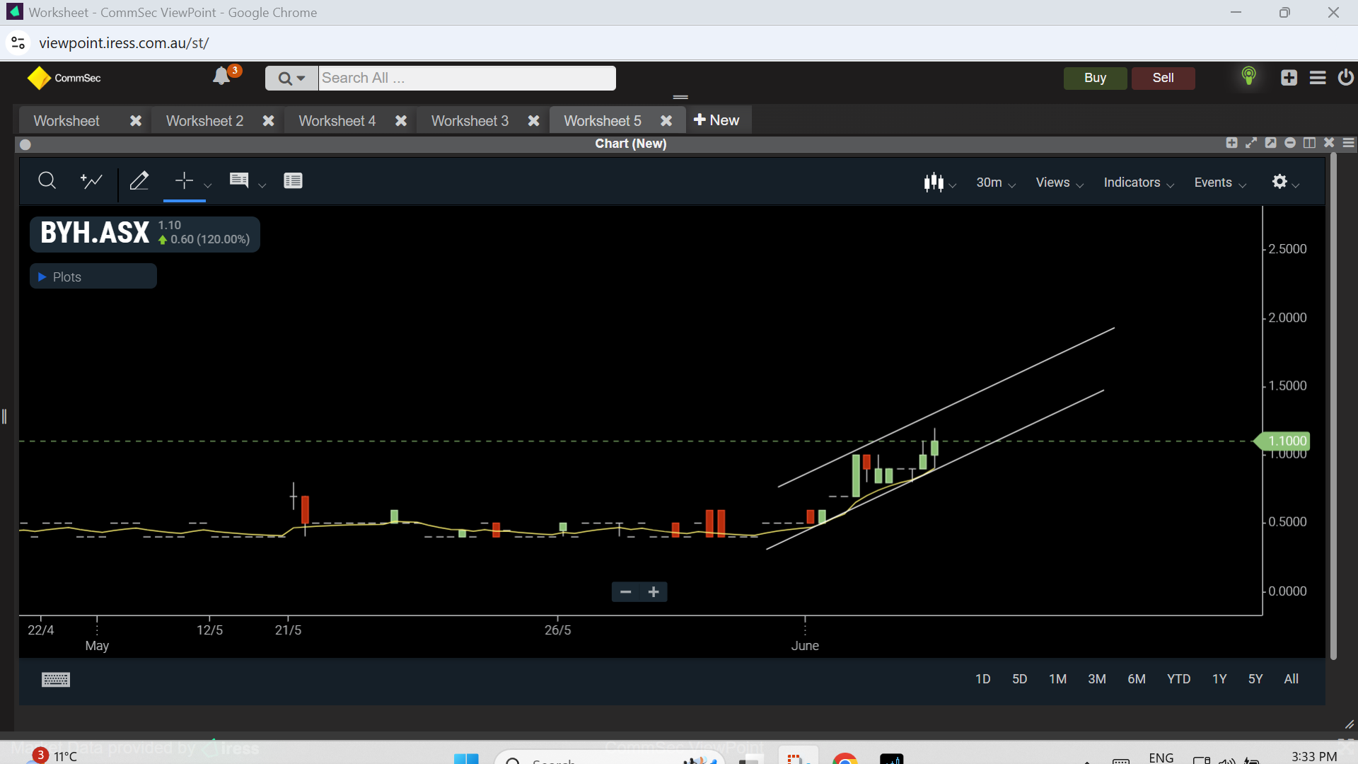Click the chart panel vertical scrollbar
The width and height of the screenshot is (1358, 764).
click(x=1333, y=405)
